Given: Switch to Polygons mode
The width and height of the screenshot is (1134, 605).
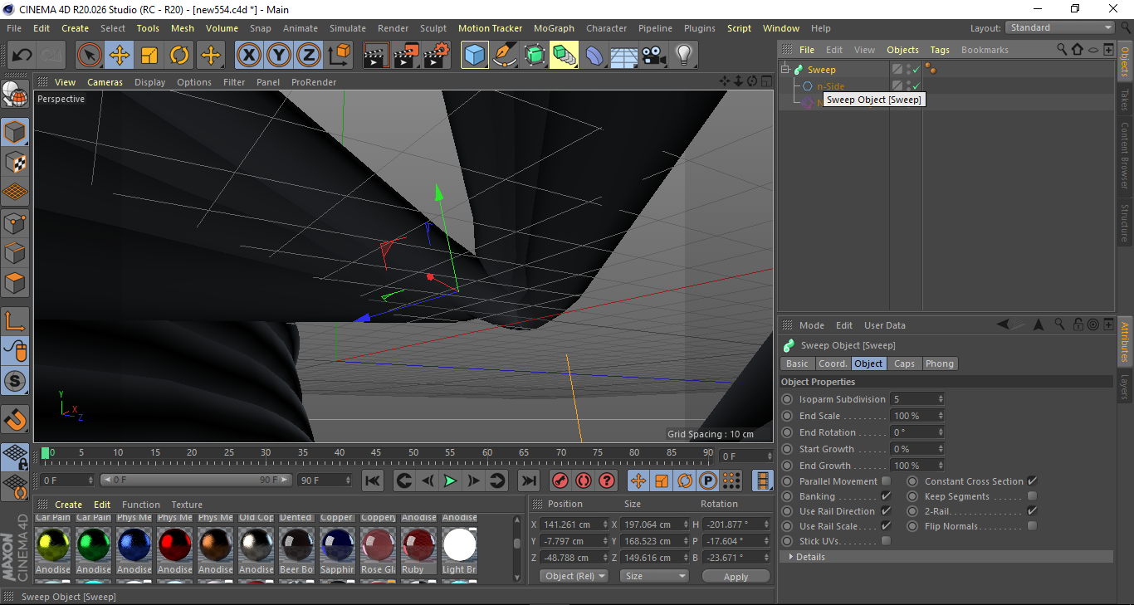Looking at the screenshot, I should click(15, 283).
